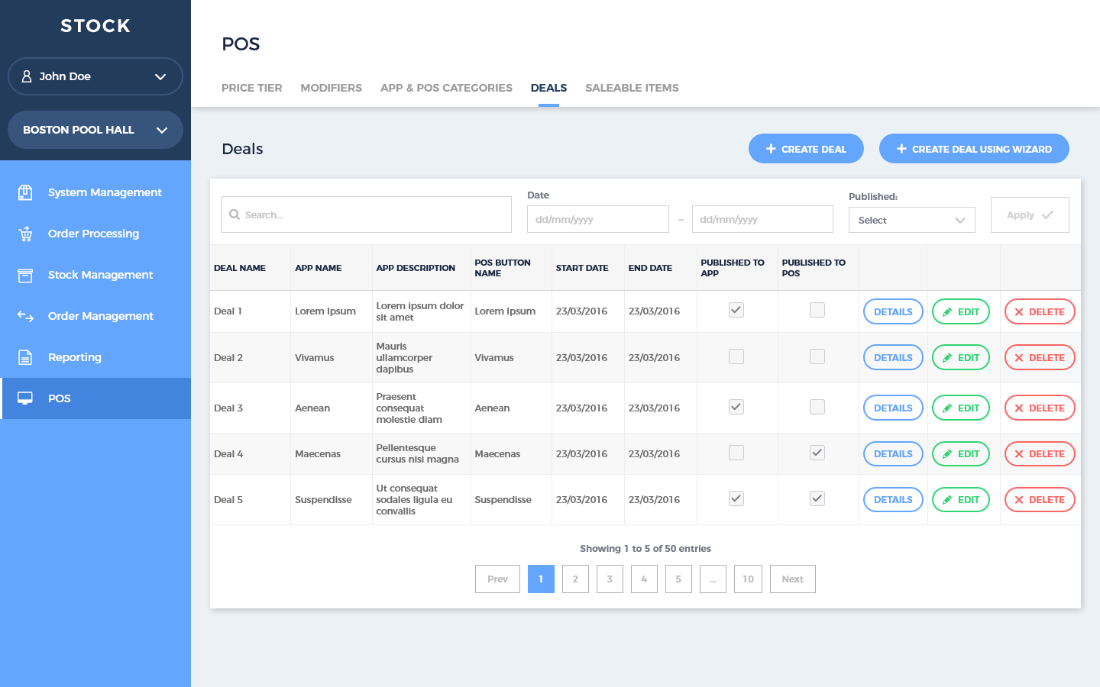
Task: Click the start date input field
Action: tap(597, 219)
